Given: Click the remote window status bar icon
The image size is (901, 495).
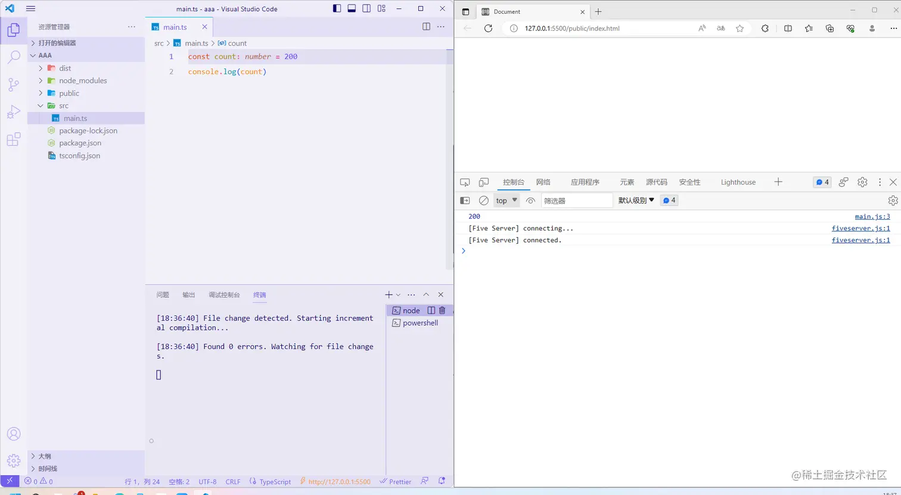Looking at the screenshot, I should 9,481.
